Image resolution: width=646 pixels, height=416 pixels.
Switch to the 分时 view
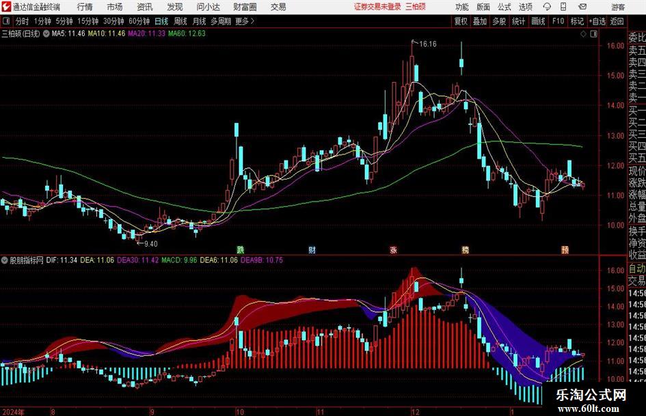23,21
